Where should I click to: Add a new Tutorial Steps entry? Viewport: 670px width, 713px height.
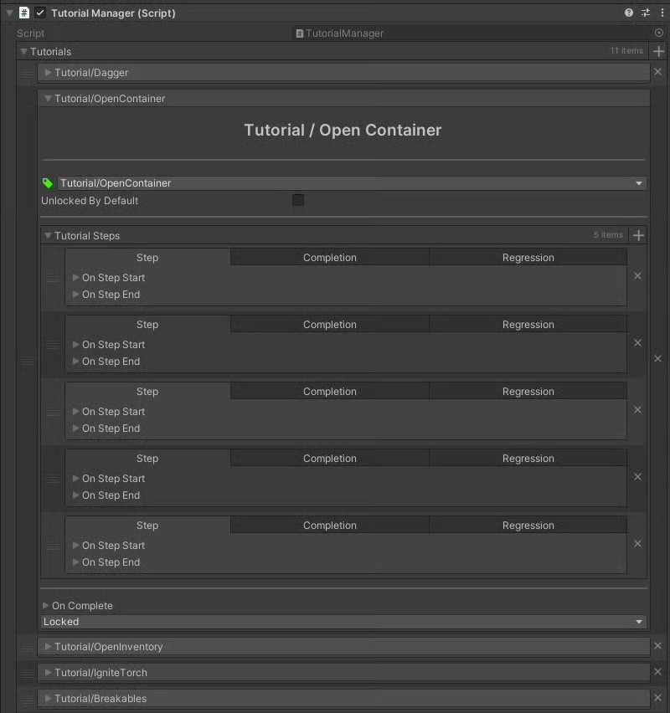(638, 235)
